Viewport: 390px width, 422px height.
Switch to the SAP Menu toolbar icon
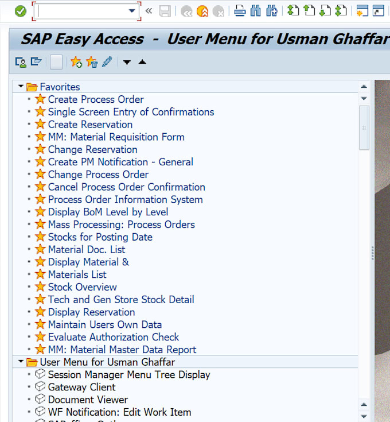36,61
